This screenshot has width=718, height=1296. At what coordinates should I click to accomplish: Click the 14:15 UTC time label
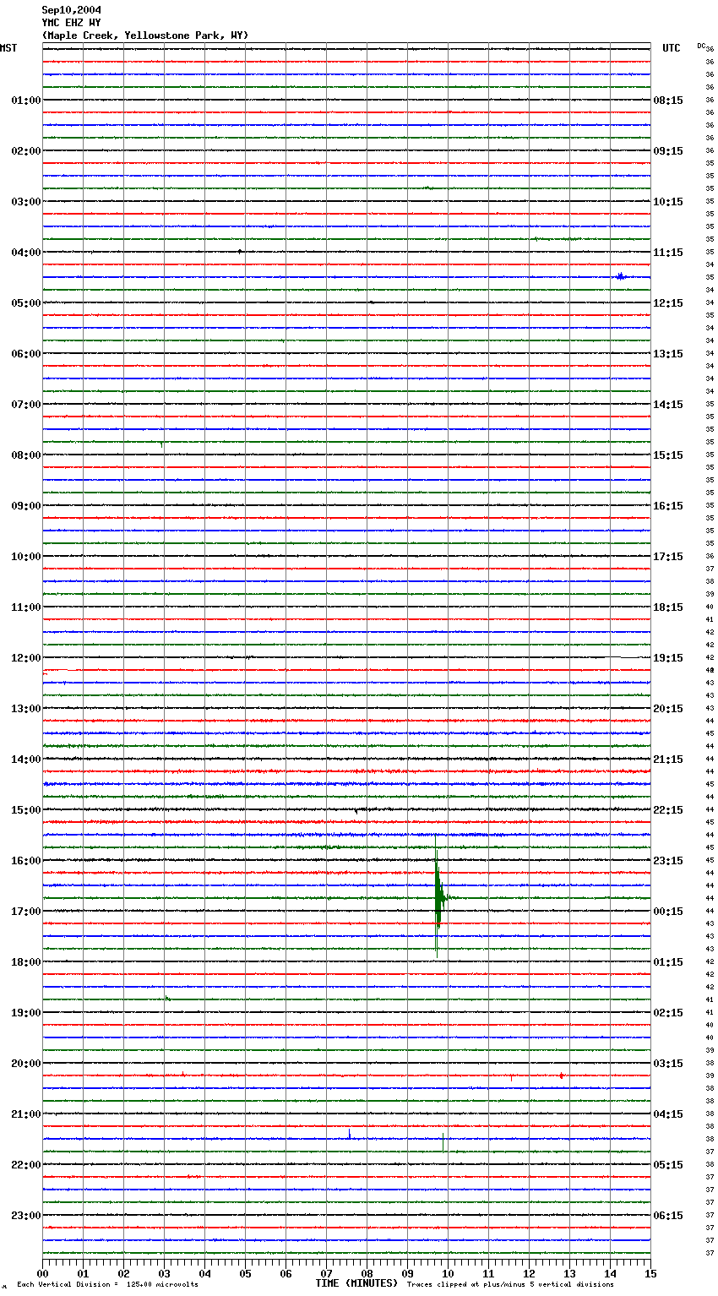pyautogui.click(x=668, y=405)
